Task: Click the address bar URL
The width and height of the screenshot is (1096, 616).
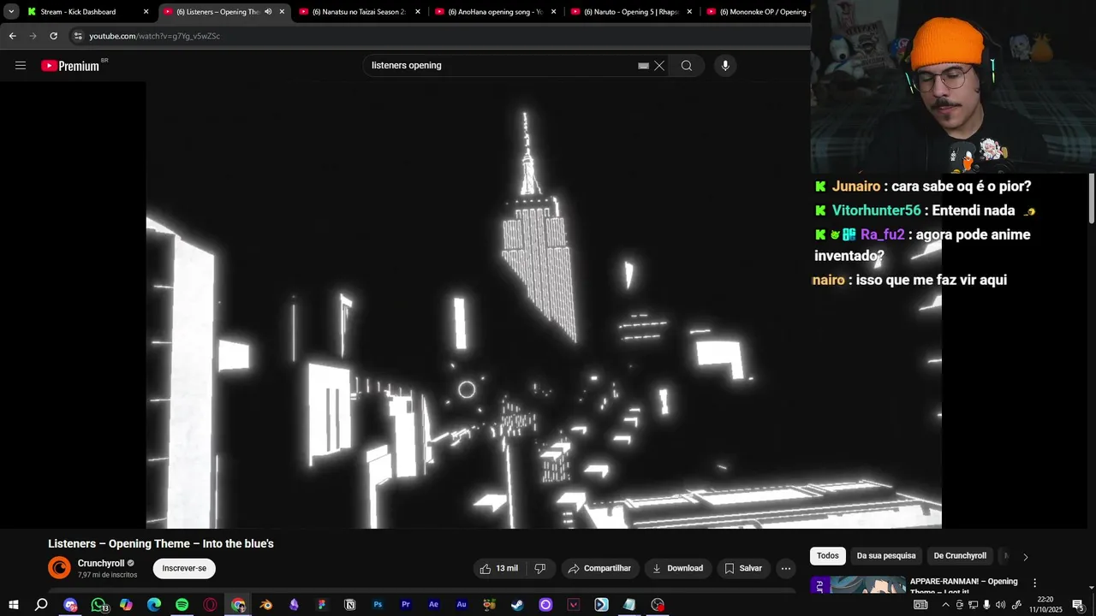Action: (154, 36)
